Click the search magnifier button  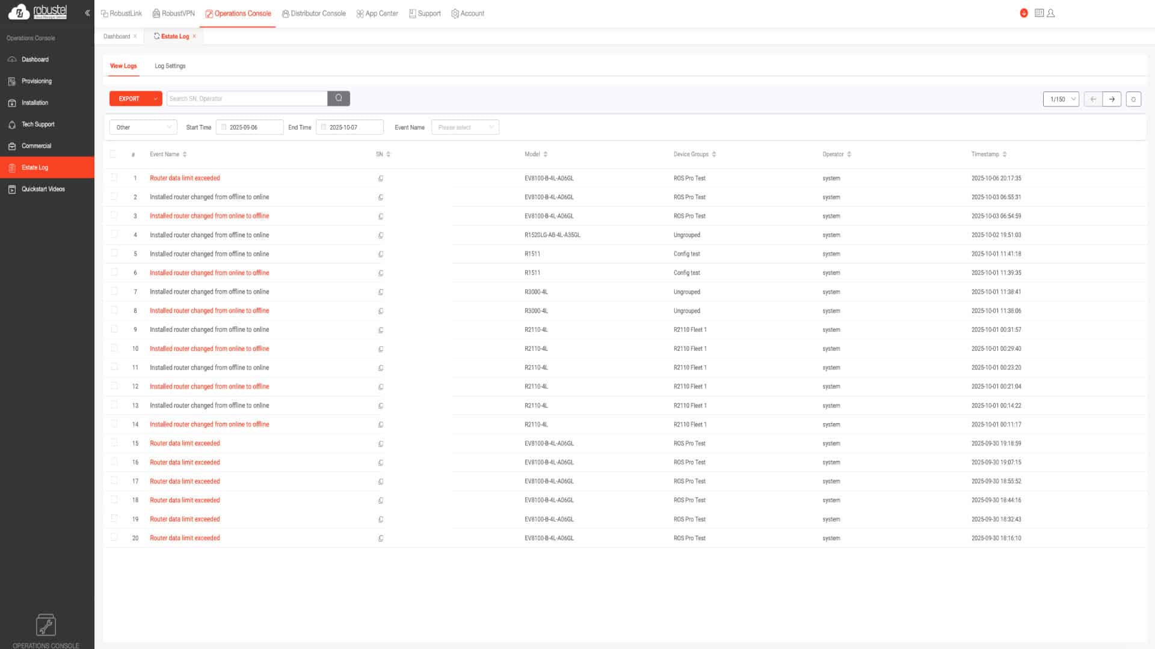click(339, 99)
